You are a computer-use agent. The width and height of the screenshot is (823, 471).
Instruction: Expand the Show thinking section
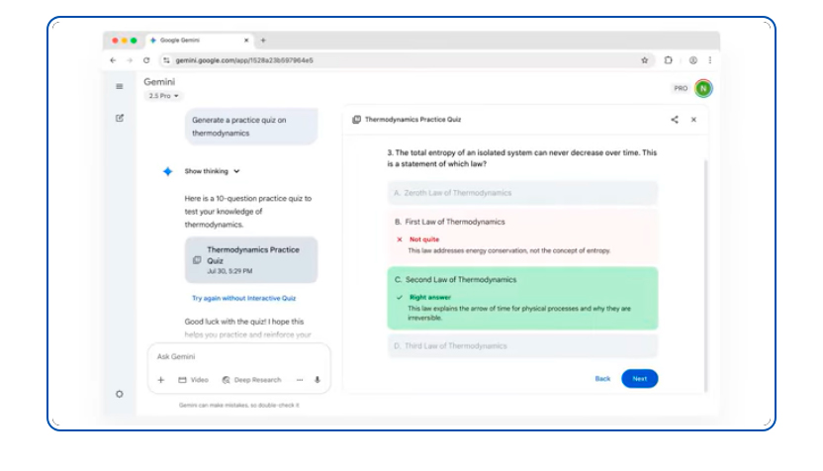[x=212, y=171]
